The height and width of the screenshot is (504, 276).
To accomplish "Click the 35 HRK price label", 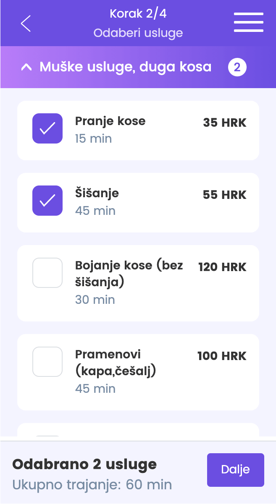I will click(224, 123).
